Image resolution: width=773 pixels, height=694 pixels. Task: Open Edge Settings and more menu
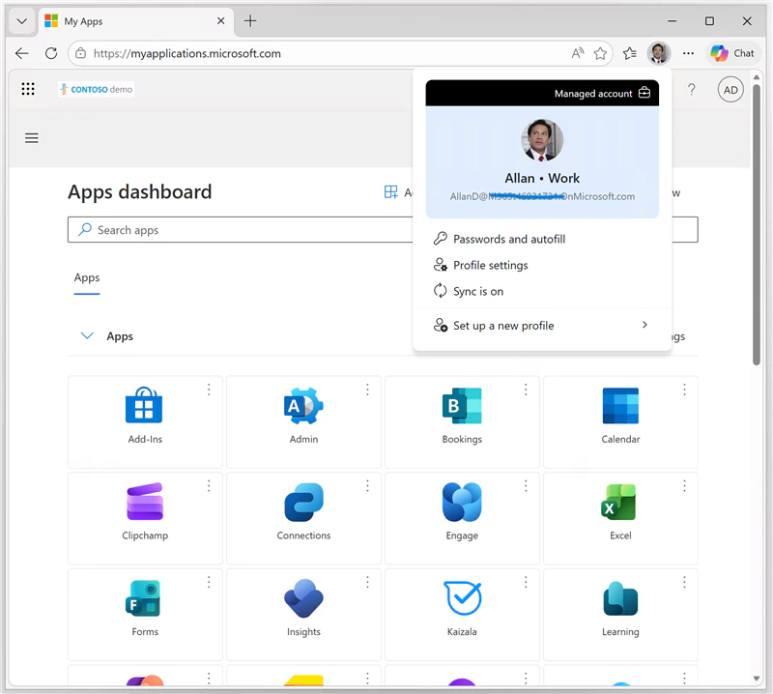tap(688, 53)
